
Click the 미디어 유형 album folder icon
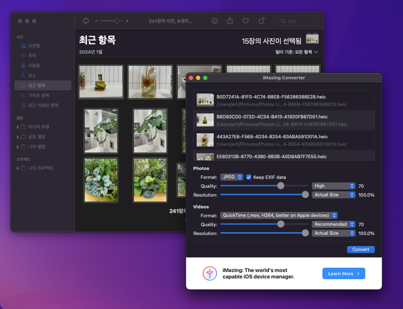click(23, 127)
